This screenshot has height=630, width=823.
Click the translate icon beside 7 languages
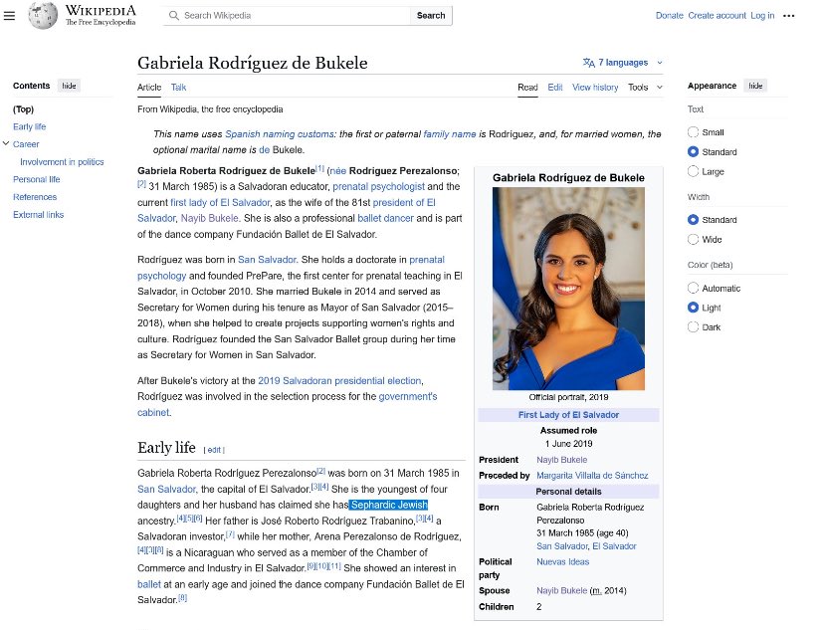point(588,63)
